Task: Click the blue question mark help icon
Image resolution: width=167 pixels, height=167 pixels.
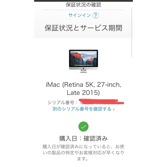Action: coord(96,15)
